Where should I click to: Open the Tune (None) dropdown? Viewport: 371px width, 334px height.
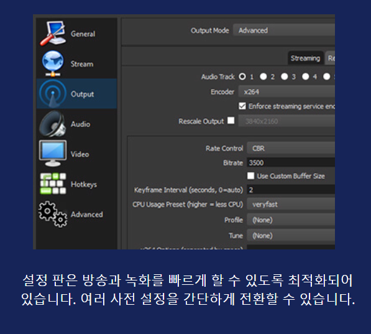pos(291,236)
